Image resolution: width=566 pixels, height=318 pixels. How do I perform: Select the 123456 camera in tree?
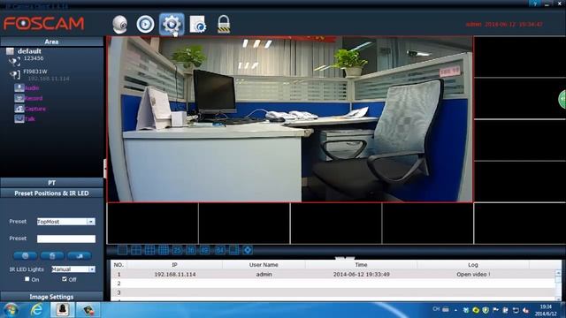(x=34, y=58)
